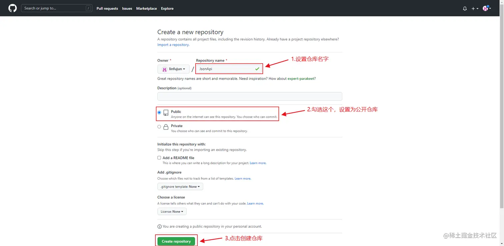Click the Private repository lock icon

(x=166, y=127)
